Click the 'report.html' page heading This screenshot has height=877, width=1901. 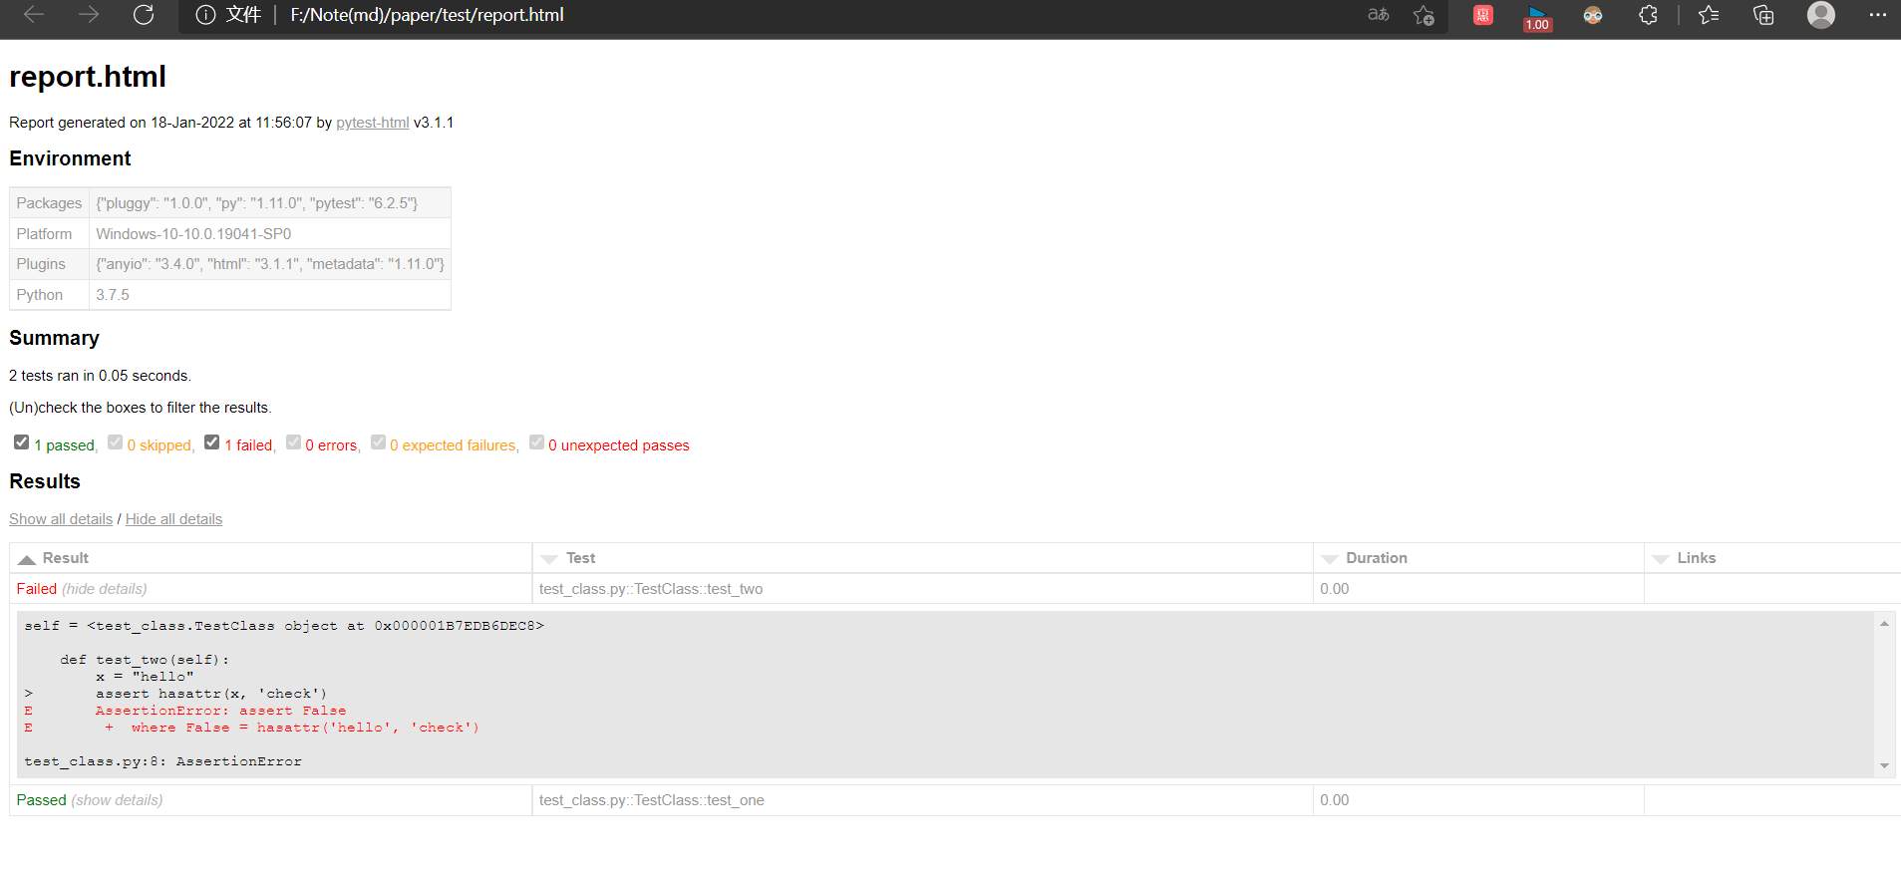[x=88, y=77]
